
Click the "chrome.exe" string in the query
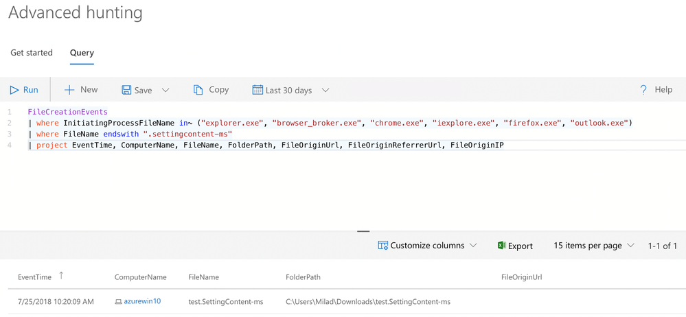tap(398, 124)
